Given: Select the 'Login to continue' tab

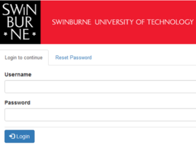Looking at the screenshot, I should pyautogui.click(x=24, y=58).
